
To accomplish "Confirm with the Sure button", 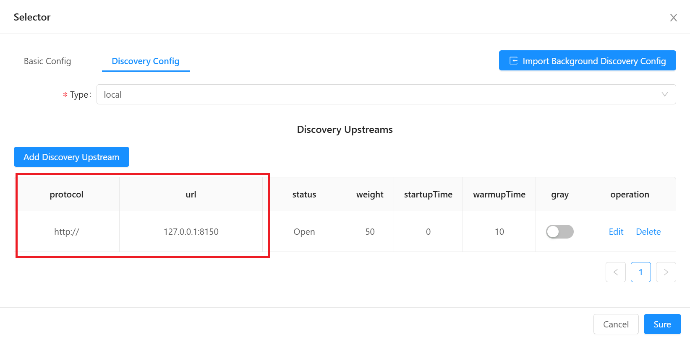I will [662, 324].
